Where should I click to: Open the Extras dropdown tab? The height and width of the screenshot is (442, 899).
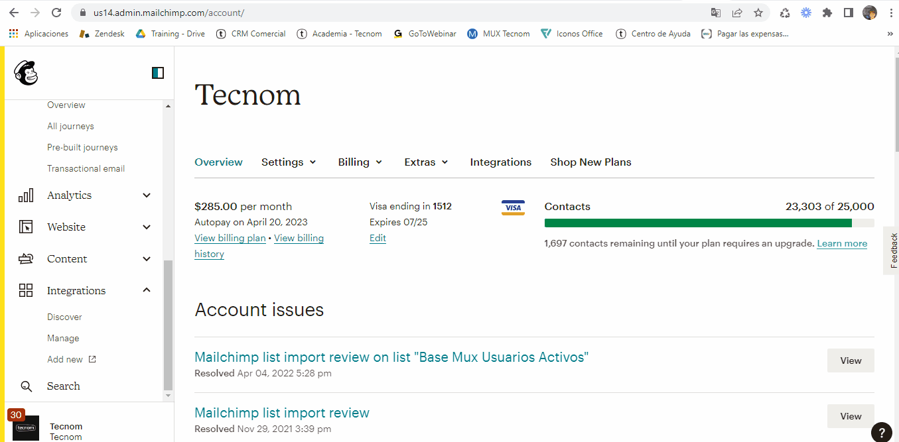[x=427, y=162]
